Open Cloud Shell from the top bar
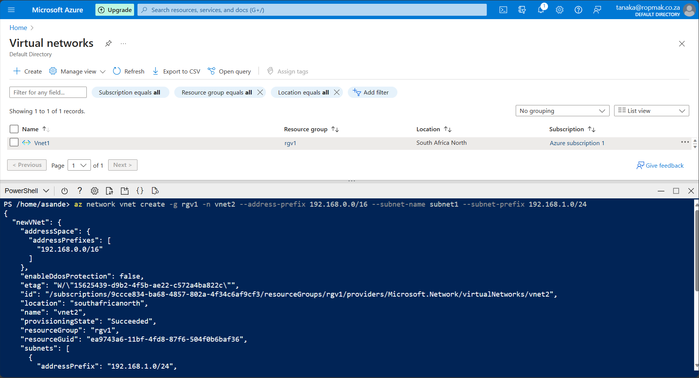699x378 pixels. [503, 10]
